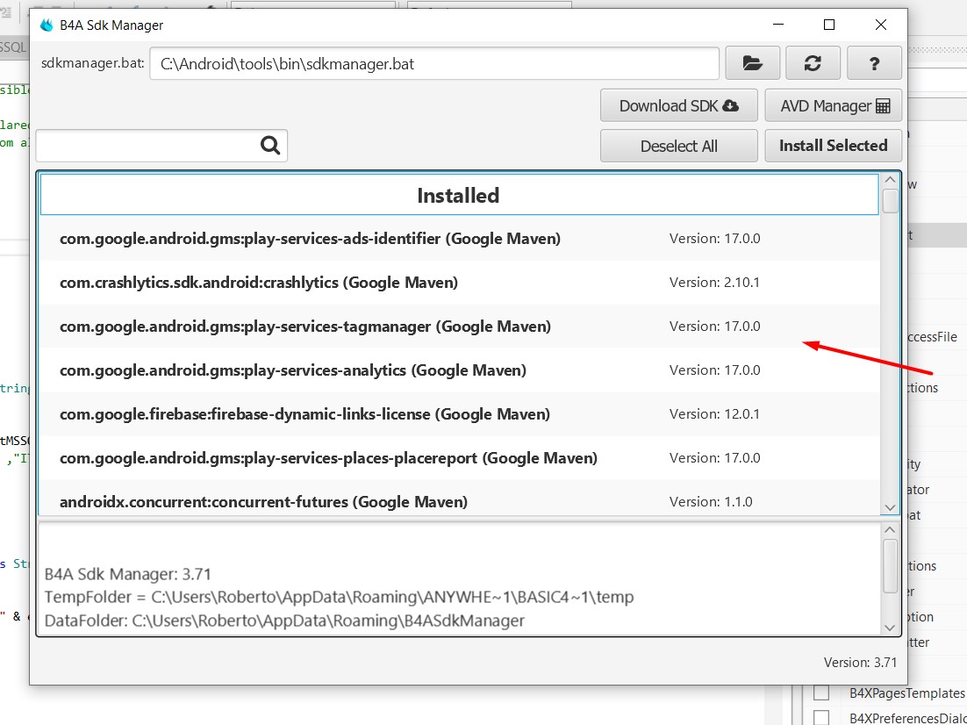Open help with question mark button
967x725 pixels.
(874, 63)
